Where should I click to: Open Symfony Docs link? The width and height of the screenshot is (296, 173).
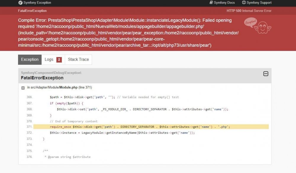point(222,3)
